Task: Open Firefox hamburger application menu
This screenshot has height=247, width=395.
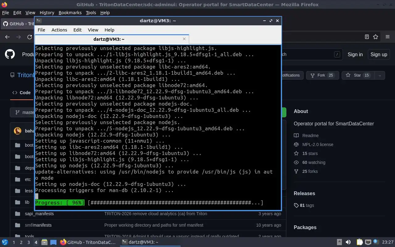Action: coord(388,37)
